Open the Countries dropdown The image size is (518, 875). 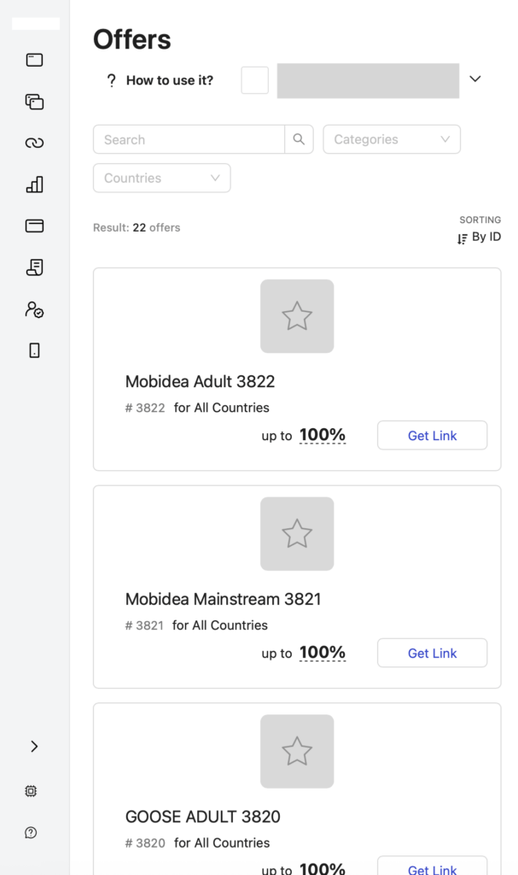click(161, 179)
